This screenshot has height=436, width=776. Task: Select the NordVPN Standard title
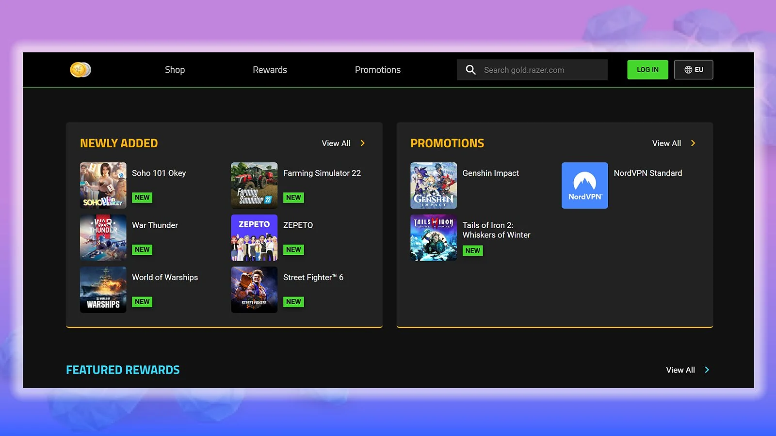coord(648,173)
